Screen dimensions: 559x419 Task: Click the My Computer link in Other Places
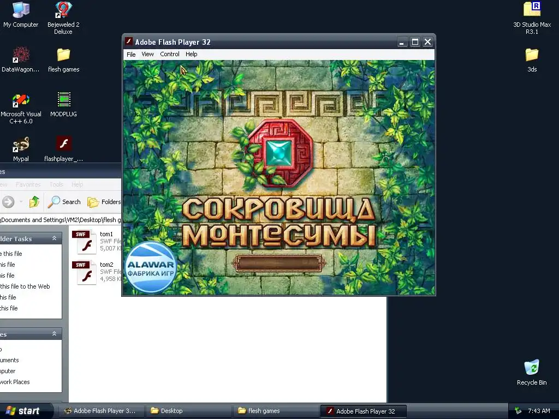coord(8,371)
